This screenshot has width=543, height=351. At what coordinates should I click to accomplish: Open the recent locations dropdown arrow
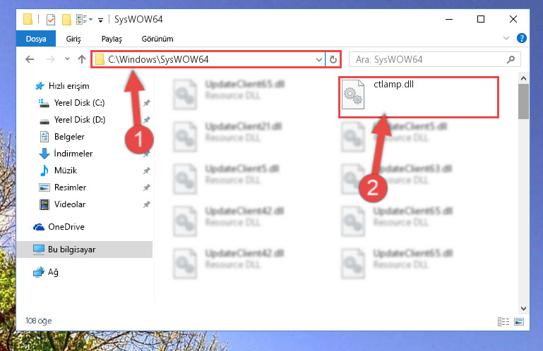pos(67,59)
